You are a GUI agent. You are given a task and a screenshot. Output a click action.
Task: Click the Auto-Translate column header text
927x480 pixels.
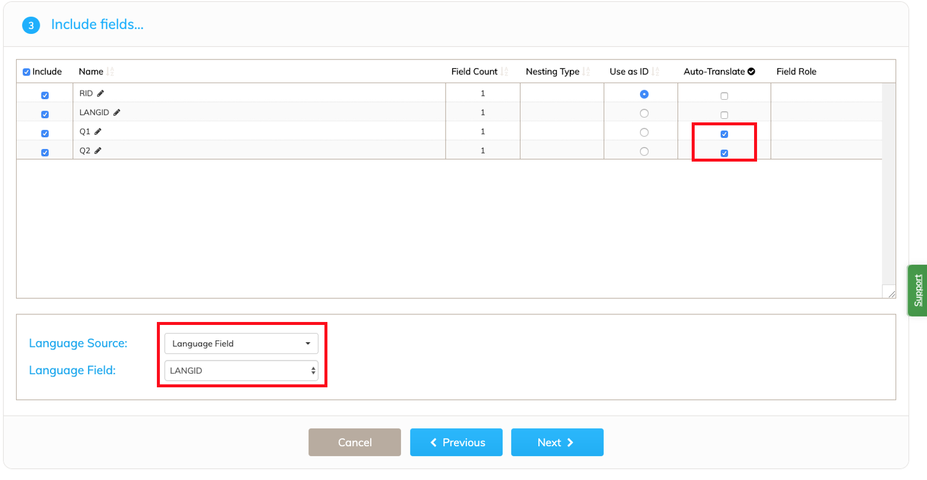[714, 71]
